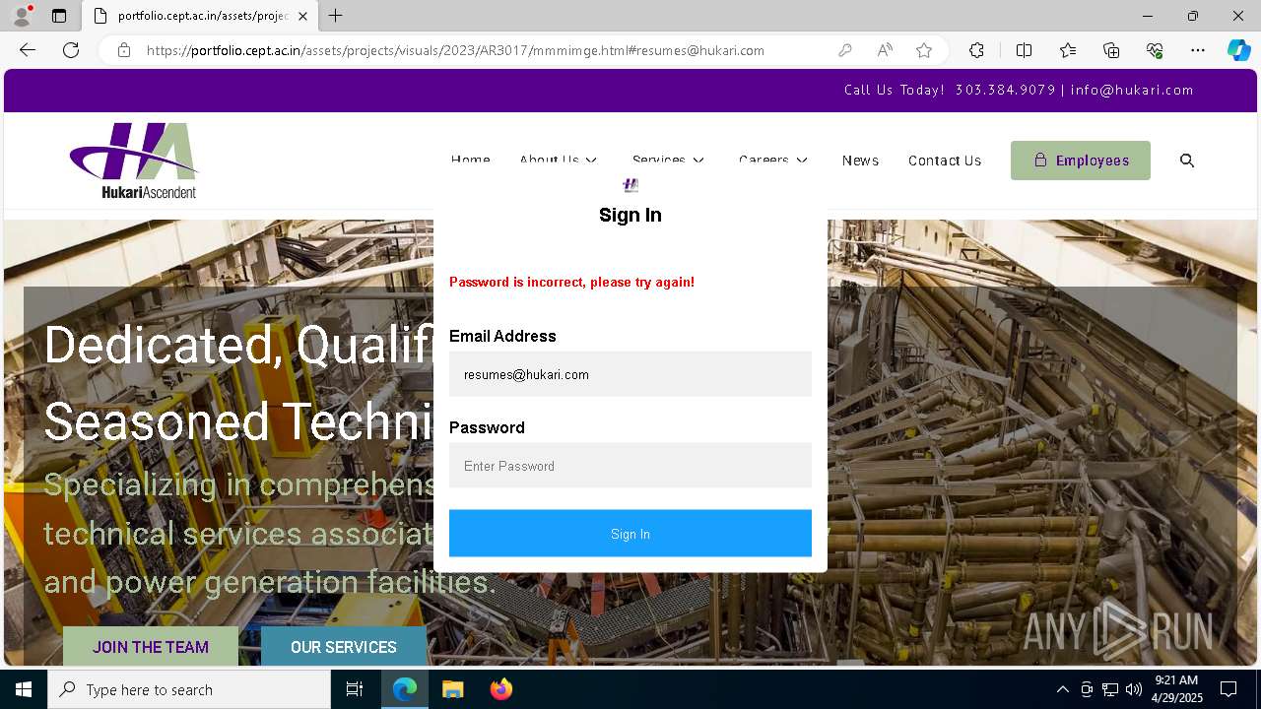The width and height of the screenshot is (1261, 709).
Task: Toggle Split screen icon
Action: click(1024, 50)
